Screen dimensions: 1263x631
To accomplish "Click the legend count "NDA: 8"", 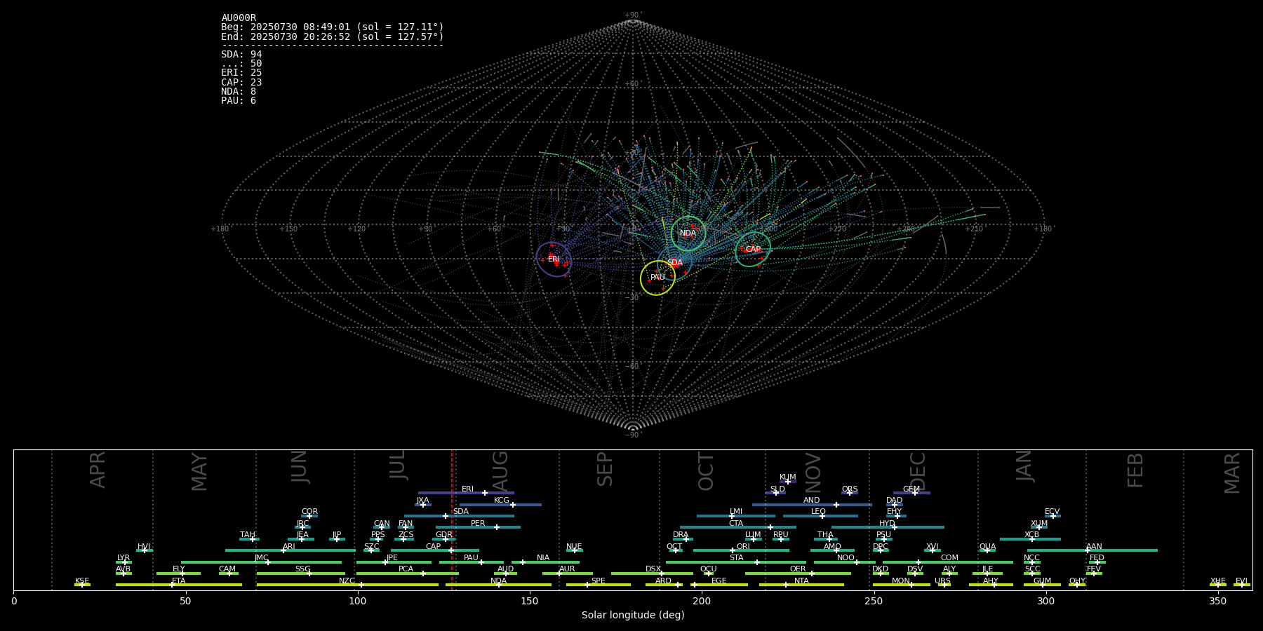I will (x=239, y=92).
